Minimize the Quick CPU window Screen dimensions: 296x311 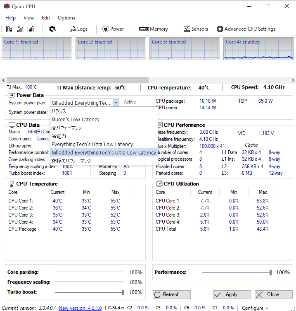(249, 6)
